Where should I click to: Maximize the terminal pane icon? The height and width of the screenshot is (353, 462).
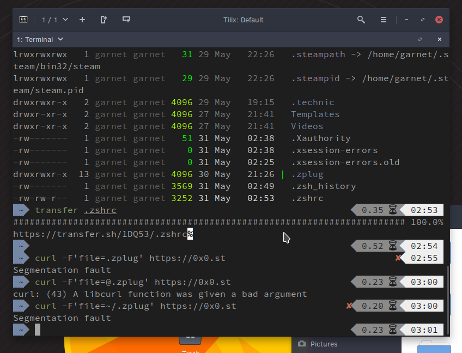[x=420, y=39]
